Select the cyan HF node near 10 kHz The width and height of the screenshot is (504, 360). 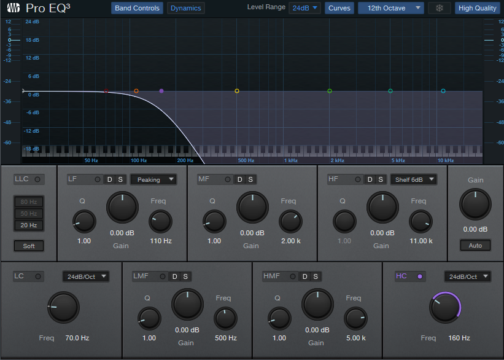pyautogui.click(x=443, y=91)
